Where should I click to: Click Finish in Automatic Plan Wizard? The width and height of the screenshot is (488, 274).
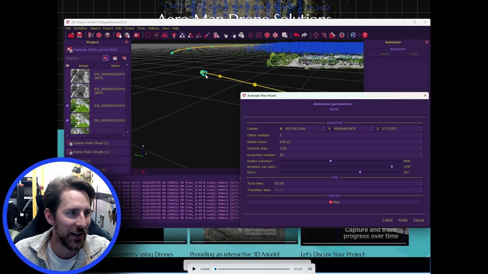tap(403, 220)
